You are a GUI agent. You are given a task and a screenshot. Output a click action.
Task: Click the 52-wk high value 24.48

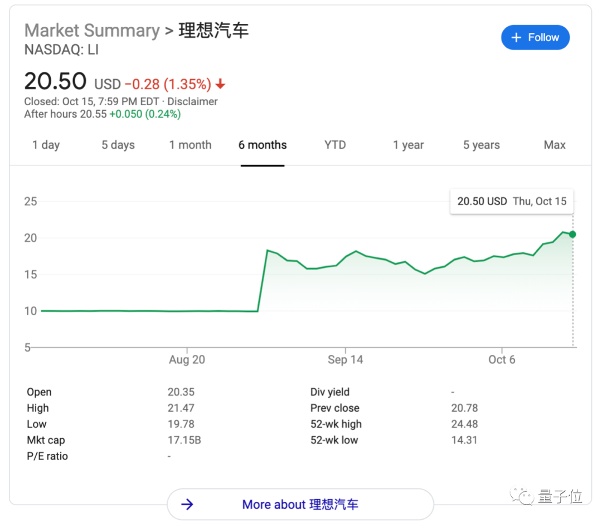[464, 424]
